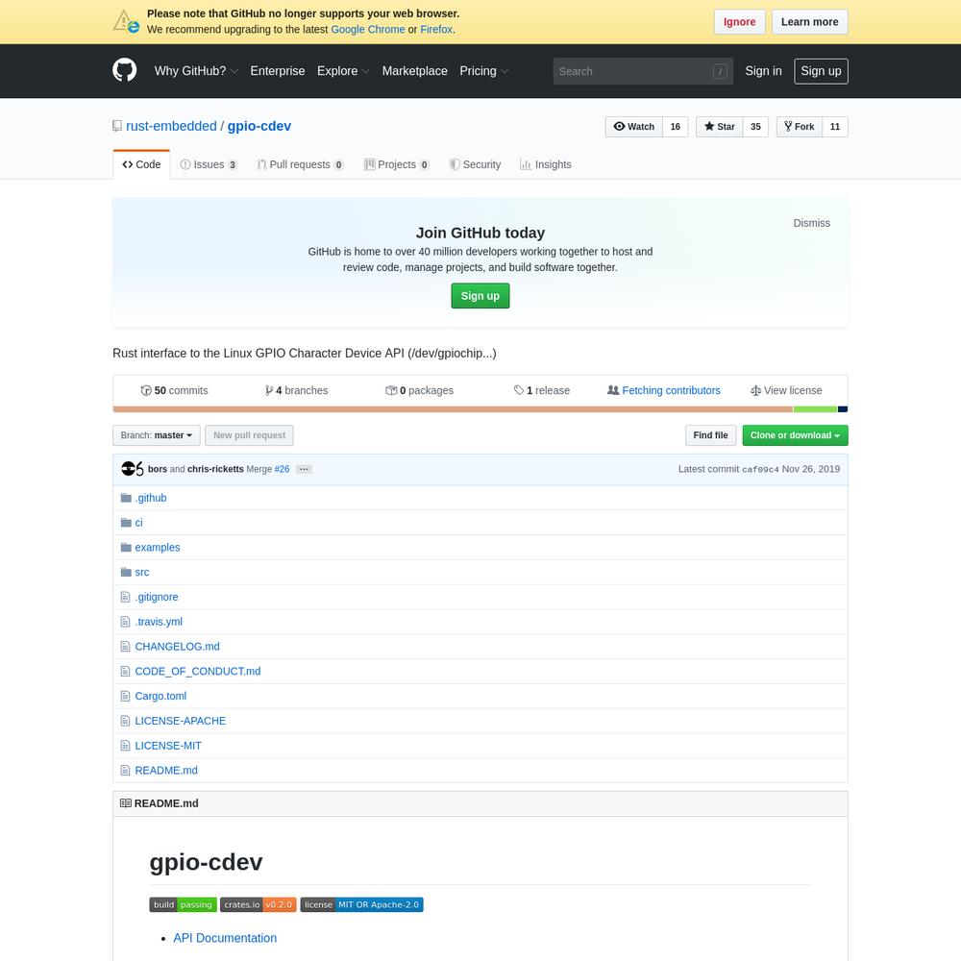Click the Sign in link
Viewport: 961px width, 961px height.
click(x=764, y=71)
